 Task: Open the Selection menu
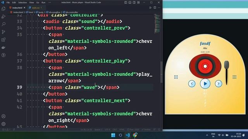pos(22,2)
